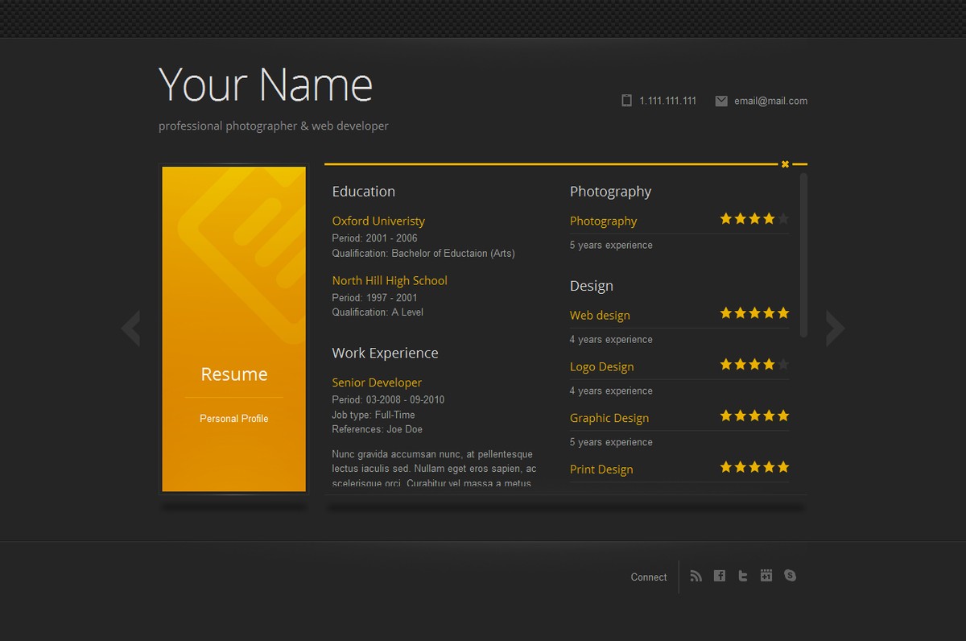The image size is (966, 641).
Task: Click the Oxford Univeristy heading
Action: [x=378, y=221]
